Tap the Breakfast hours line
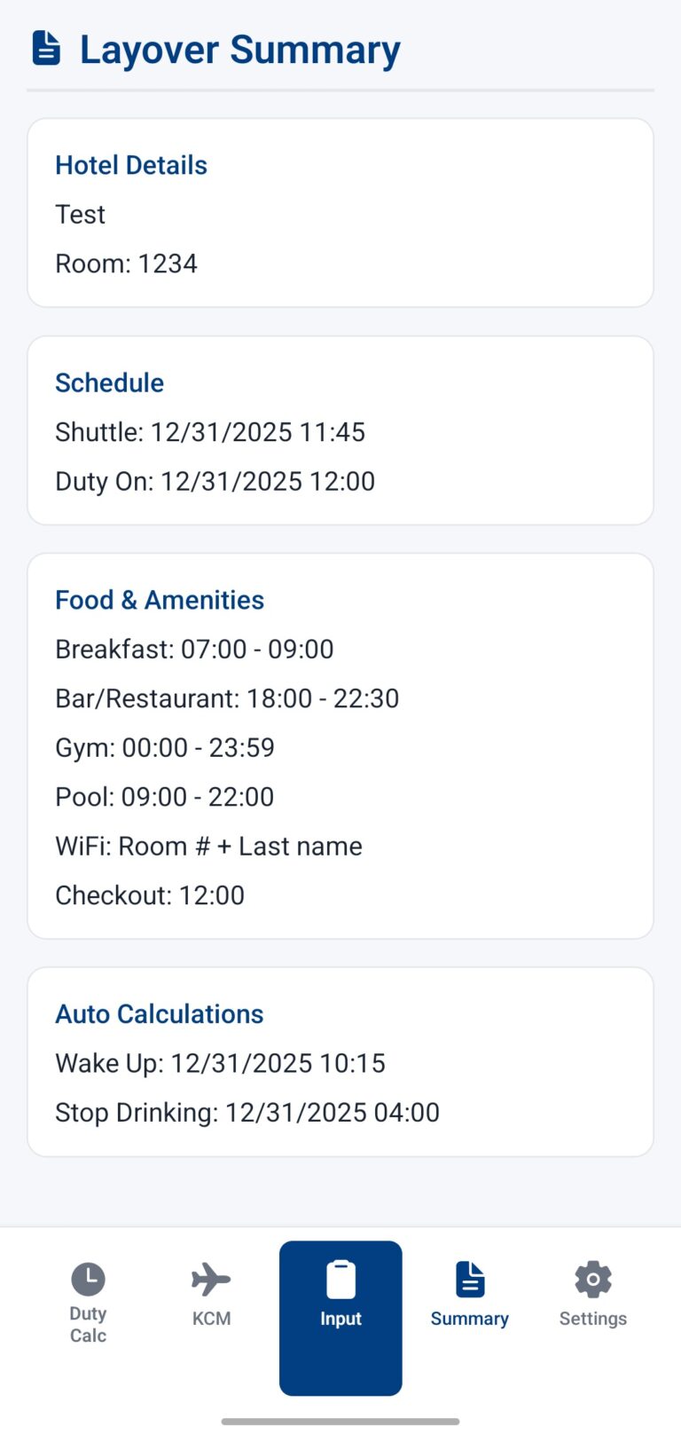Viewport: 681px width, 1434px height. coord(194,649)
